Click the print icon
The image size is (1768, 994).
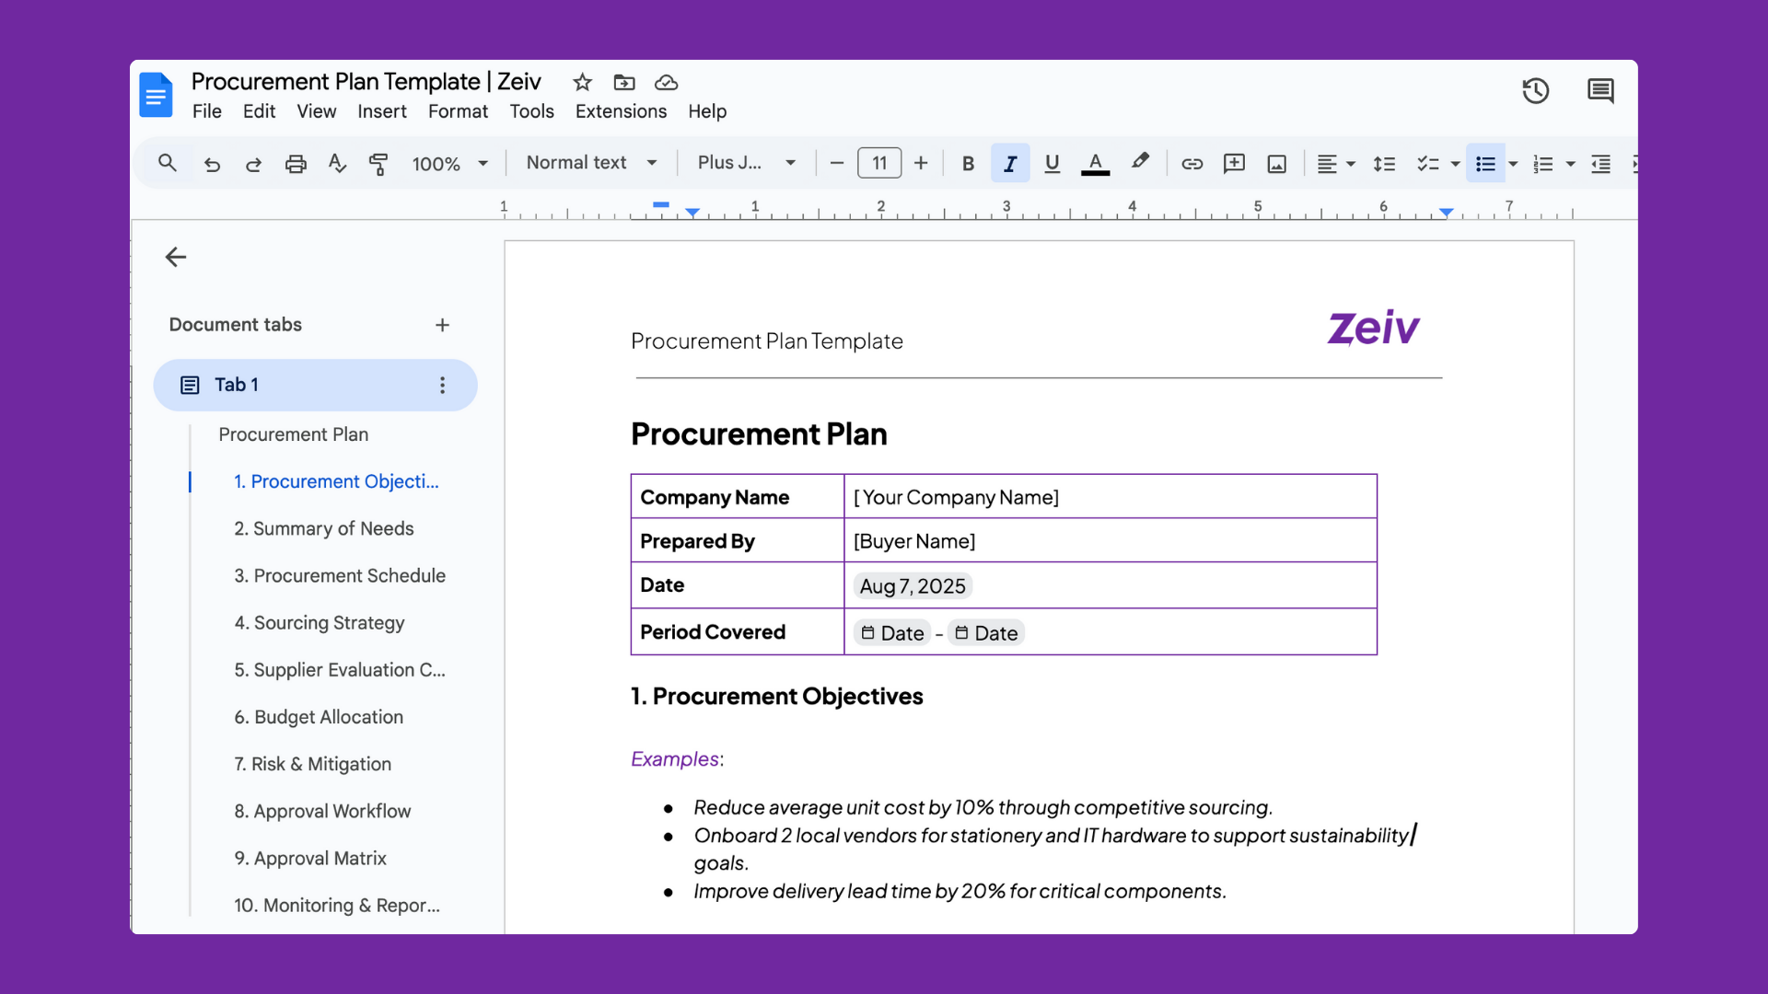pos(296,163)
